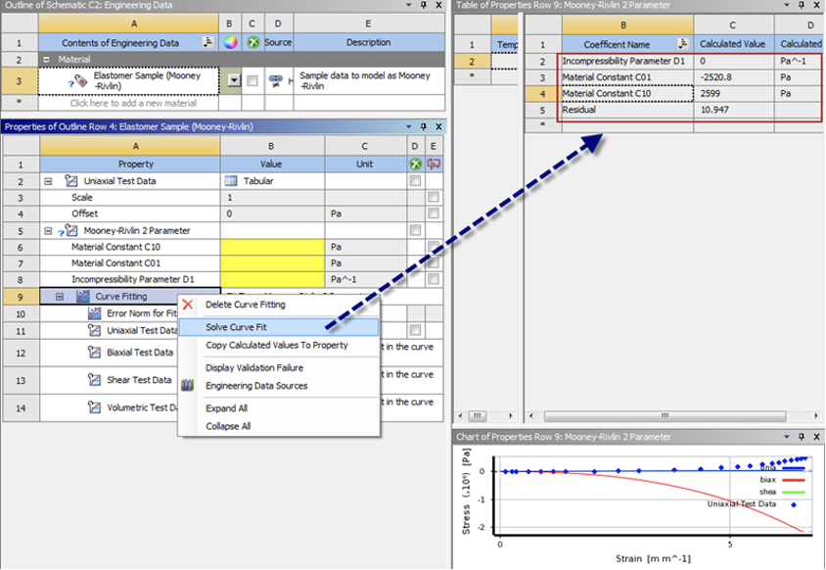Click the link source icon in Elastomer Sample row
Screen dimensions: 826x570
[275, 80]
